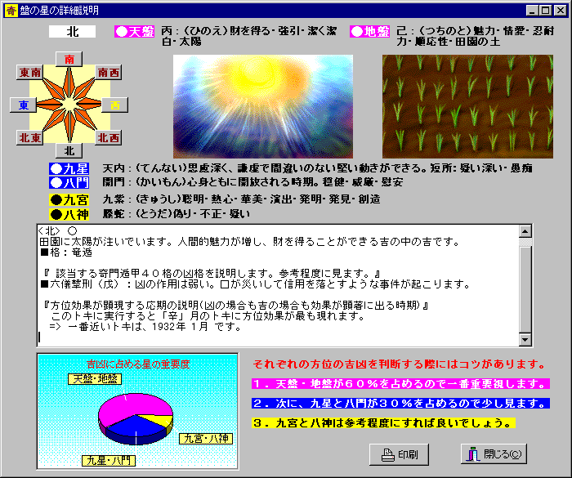This screenshot has width=572, height=478.
Task: Click the 八神 yellow label
Action: pos(69,214)
